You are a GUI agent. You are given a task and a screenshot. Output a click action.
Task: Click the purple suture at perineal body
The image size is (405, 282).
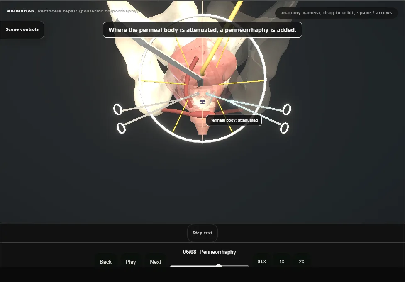pyautogui.click(x=202, y=101)
